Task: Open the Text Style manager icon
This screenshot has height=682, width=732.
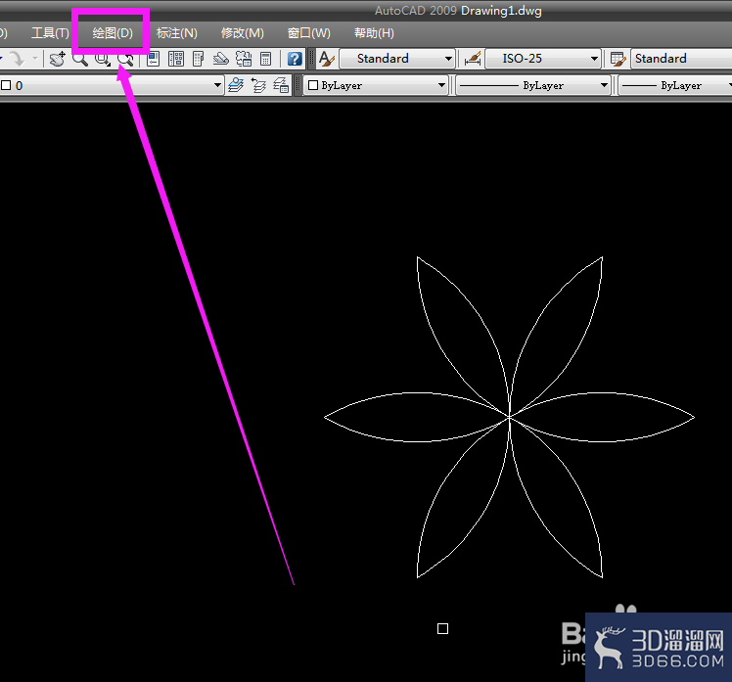Action: point(326,59)
